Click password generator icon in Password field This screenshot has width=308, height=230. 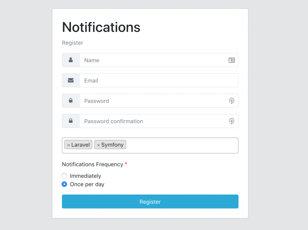(x=232, y=101)
